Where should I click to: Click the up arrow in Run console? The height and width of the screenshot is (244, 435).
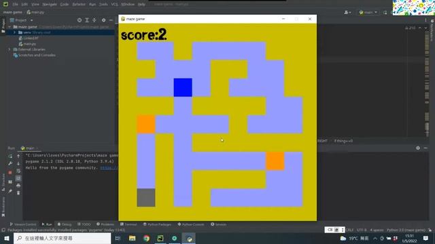pos(18,157)
